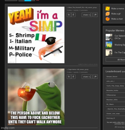Downvote the Kermit tea meme
This screenshot has width=125, height=130.
point(73,77)
